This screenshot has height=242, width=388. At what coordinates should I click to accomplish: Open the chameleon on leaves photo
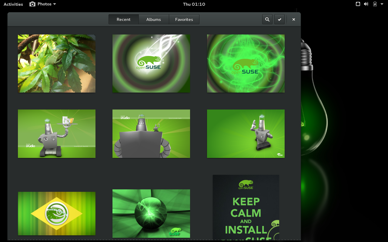[x=57, y=64]
